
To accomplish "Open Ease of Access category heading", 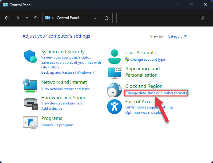I will click(x=140, y=102).
